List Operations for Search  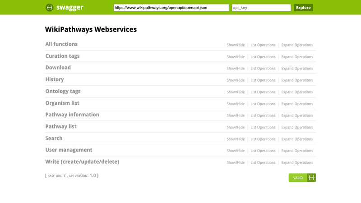[263, 139]
